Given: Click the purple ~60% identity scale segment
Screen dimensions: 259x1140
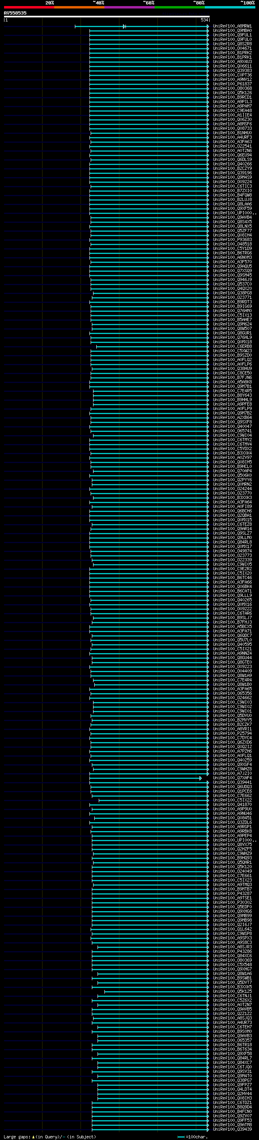Looking at the screenshot, I should tap(130, 7).
